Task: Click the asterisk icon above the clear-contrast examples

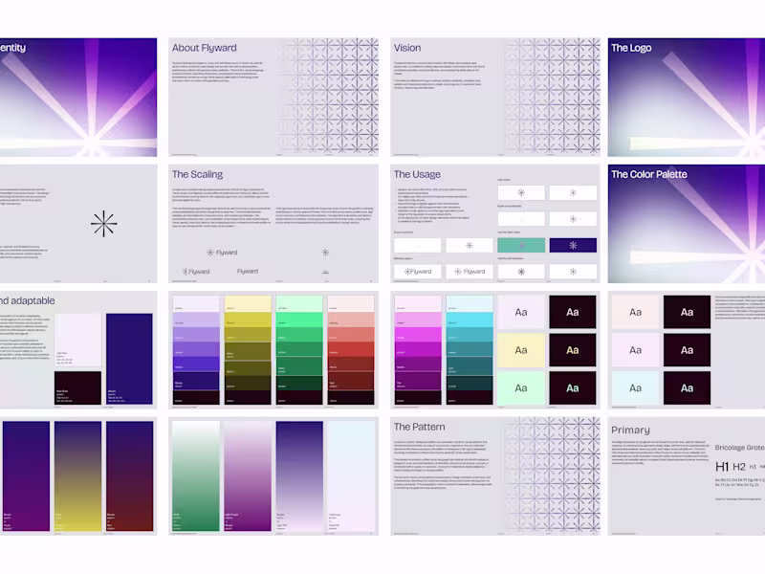Action: pos(521,192)
